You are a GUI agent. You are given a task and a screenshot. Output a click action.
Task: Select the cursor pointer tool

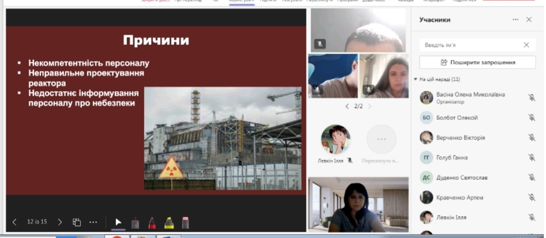tap(118, 222)
